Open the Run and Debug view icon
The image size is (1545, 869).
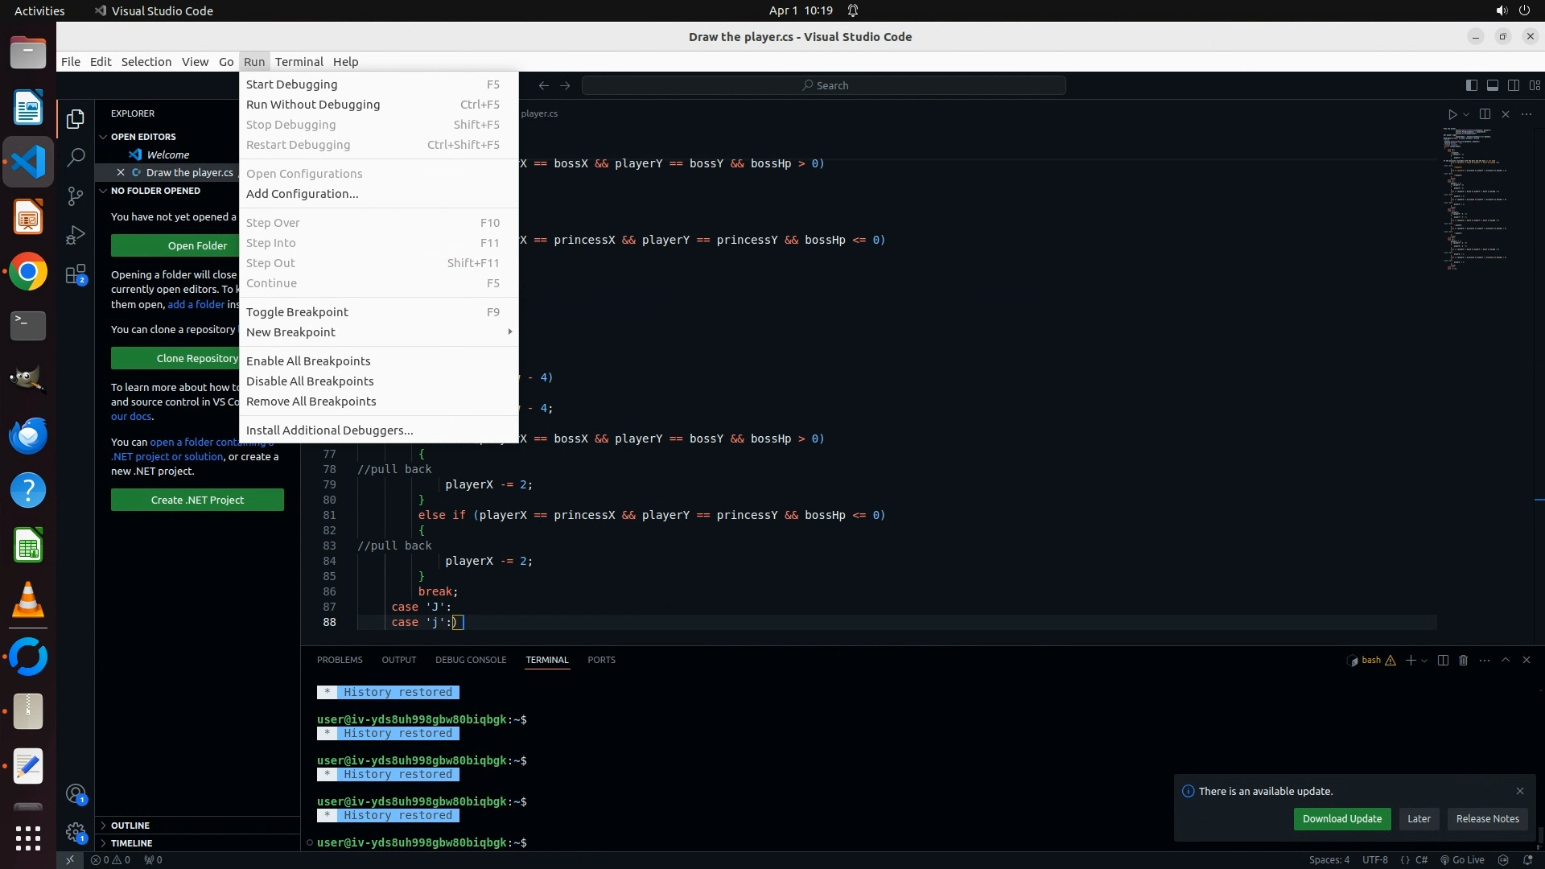click(x=76, y=235)
